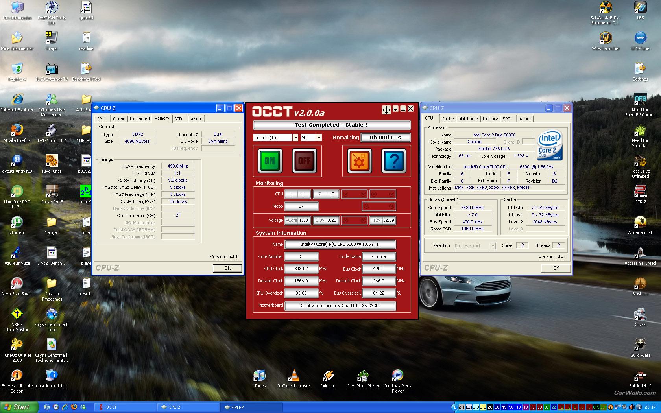Viewport: 661px width, 413px height.
Task: Open Bioshock desktop icon
Action: [640, 287]
